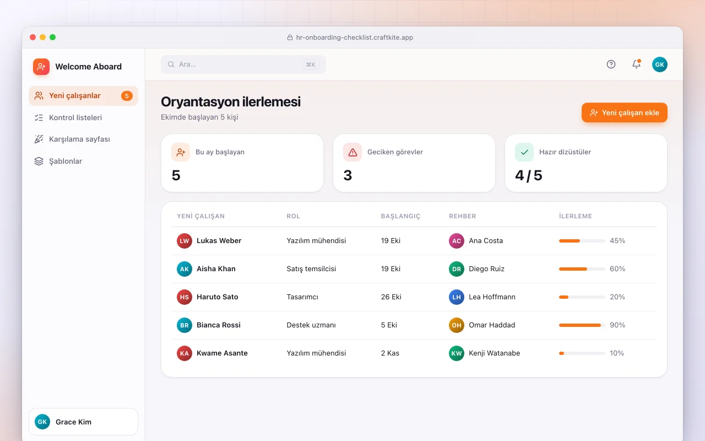Screen dimensions: 705x441
Task: Click the Hazır dizüstüler checkmark icon
Action: coord(524,152)
